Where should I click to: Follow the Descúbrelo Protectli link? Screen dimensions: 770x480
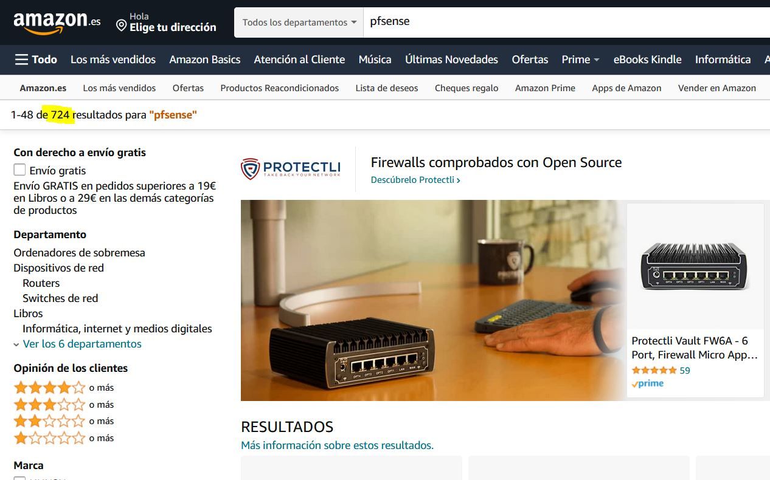click(x=415, y=180)
